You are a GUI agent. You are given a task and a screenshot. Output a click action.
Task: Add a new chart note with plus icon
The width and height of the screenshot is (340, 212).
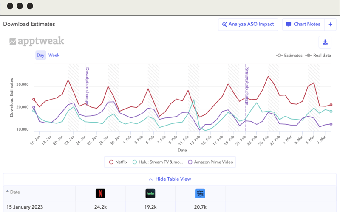coord(330,25)
